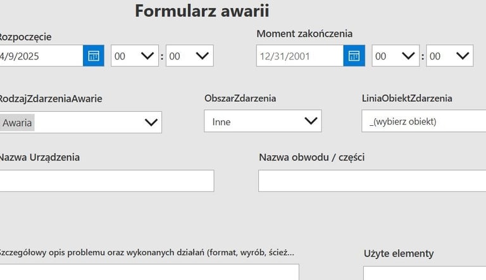Click the Nazwa Urządzenia label
The height and width of the screenshot is (280, 486).
coord(39,157)
